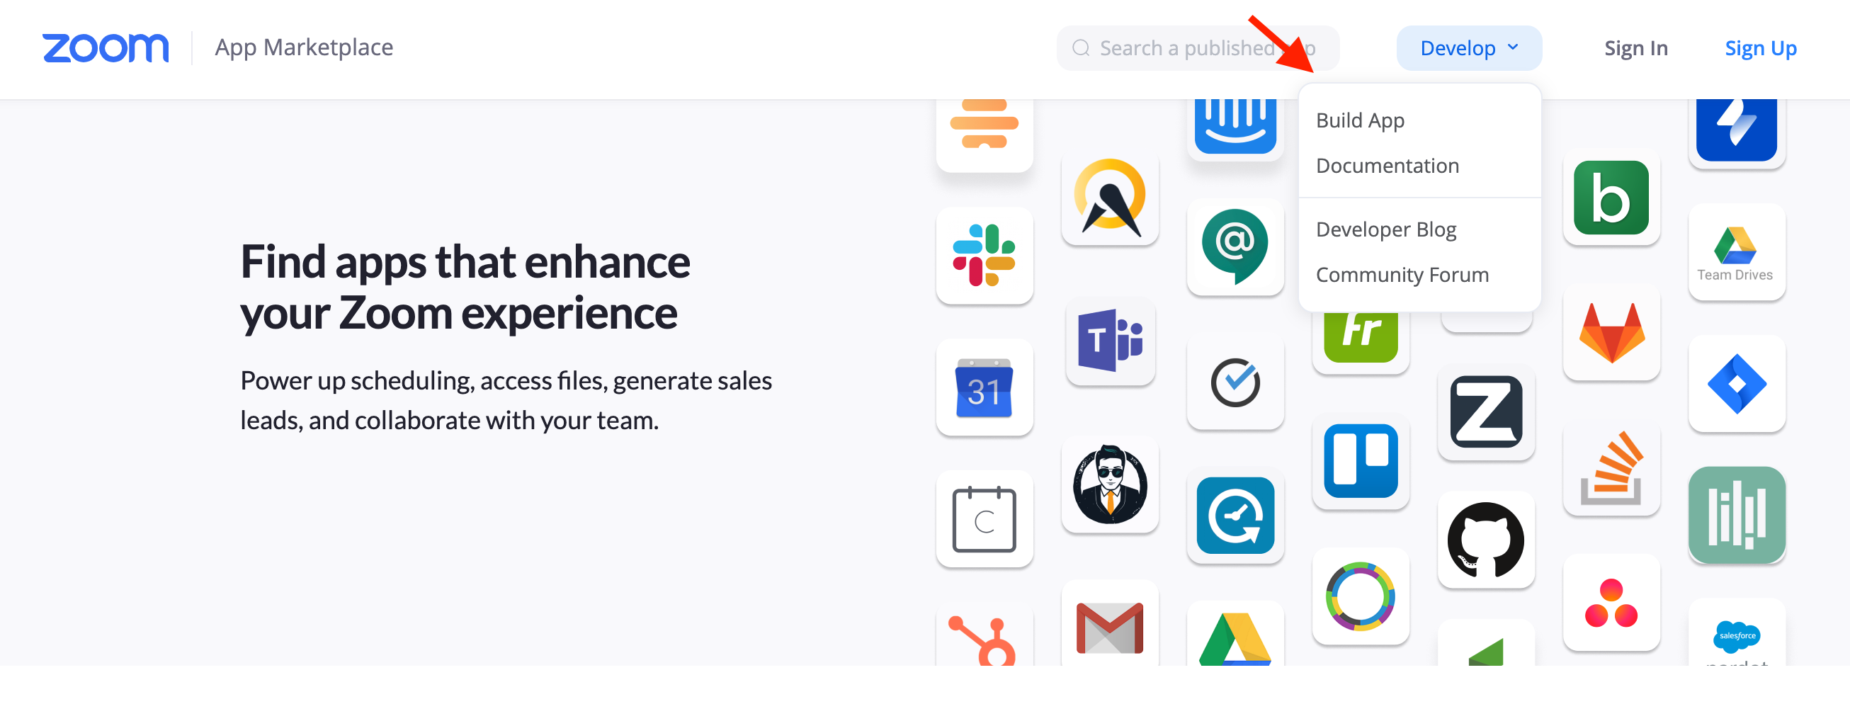Click the Sign Up link
Screen dimensions: 1850x704
[1760, 48]
